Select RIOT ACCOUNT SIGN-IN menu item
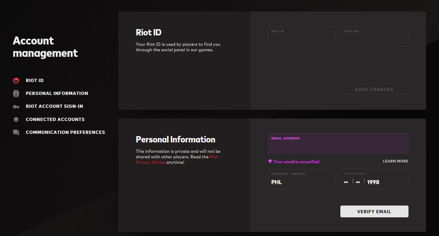 pos(54,106)
